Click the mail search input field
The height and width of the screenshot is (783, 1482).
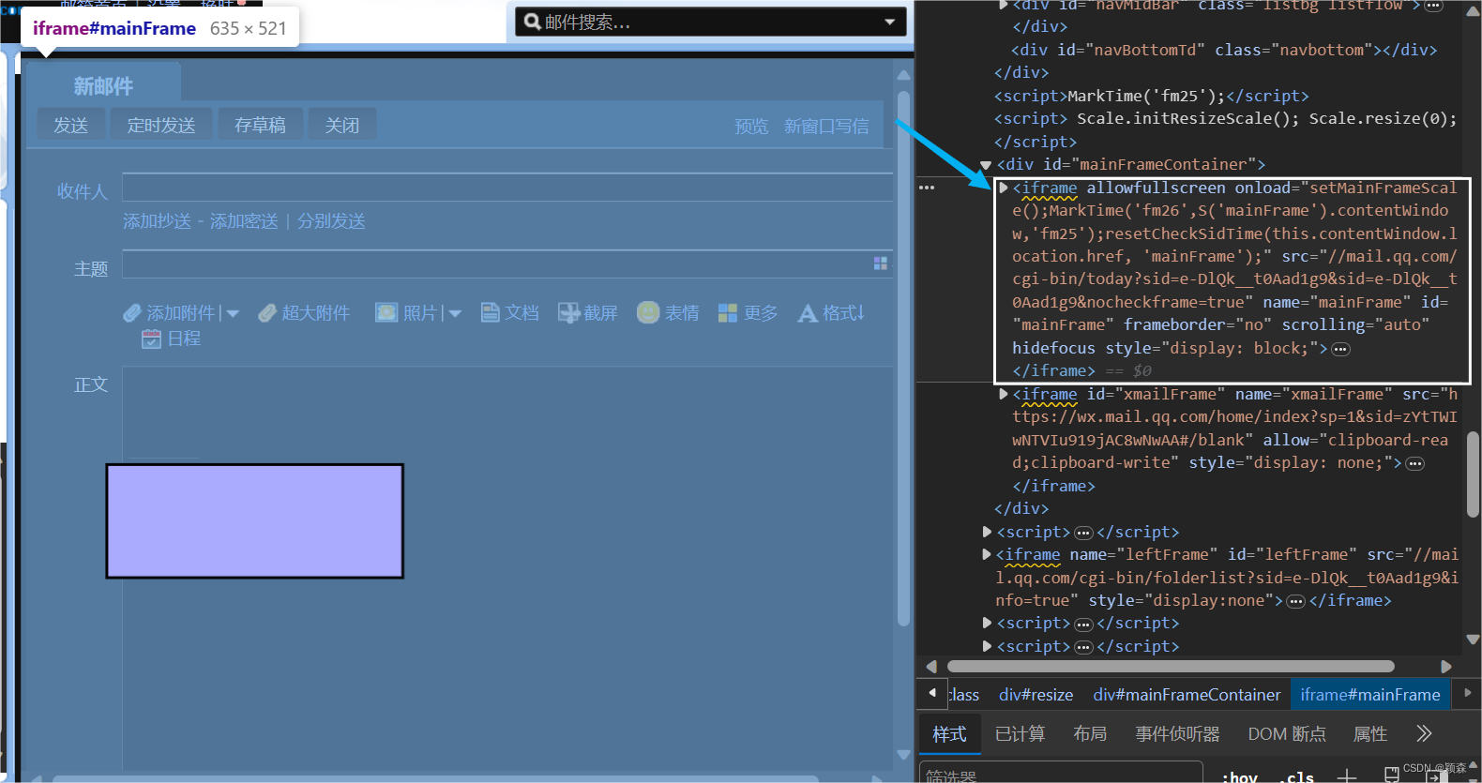(x=711, y=22)
